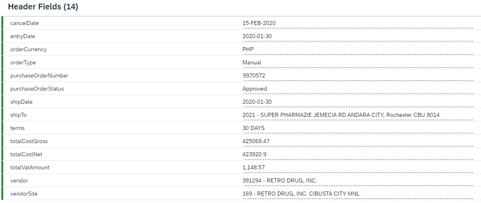
Task: Edit the vendor RETRO DRUG, INC. field
Action: coord(358,181)
